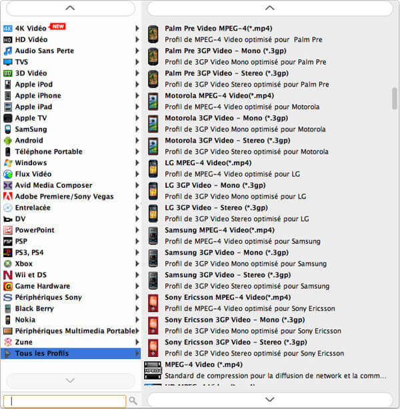Click the Audio Sans Perte music note icon
The width and height of the screenshot is (400, 409).
7,51
